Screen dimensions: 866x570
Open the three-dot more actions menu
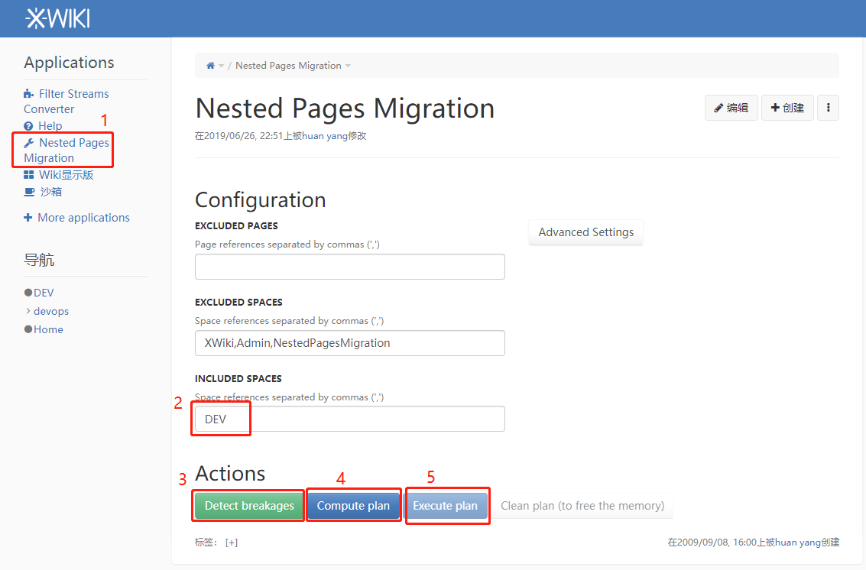[x=828, y=108]
